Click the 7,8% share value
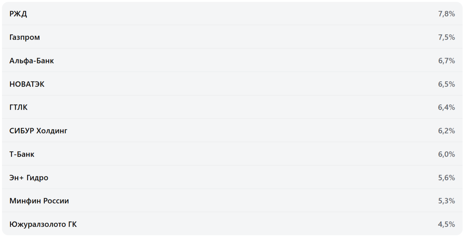Viewport: 465px width, 238px height. click(446, 14)
